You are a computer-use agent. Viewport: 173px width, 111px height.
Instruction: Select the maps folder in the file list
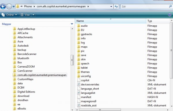click(x=84, y=47)
